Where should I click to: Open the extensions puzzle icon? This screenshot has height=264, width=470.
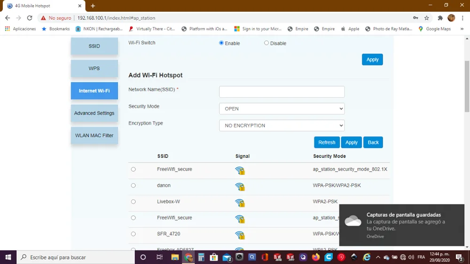(440, 18)
